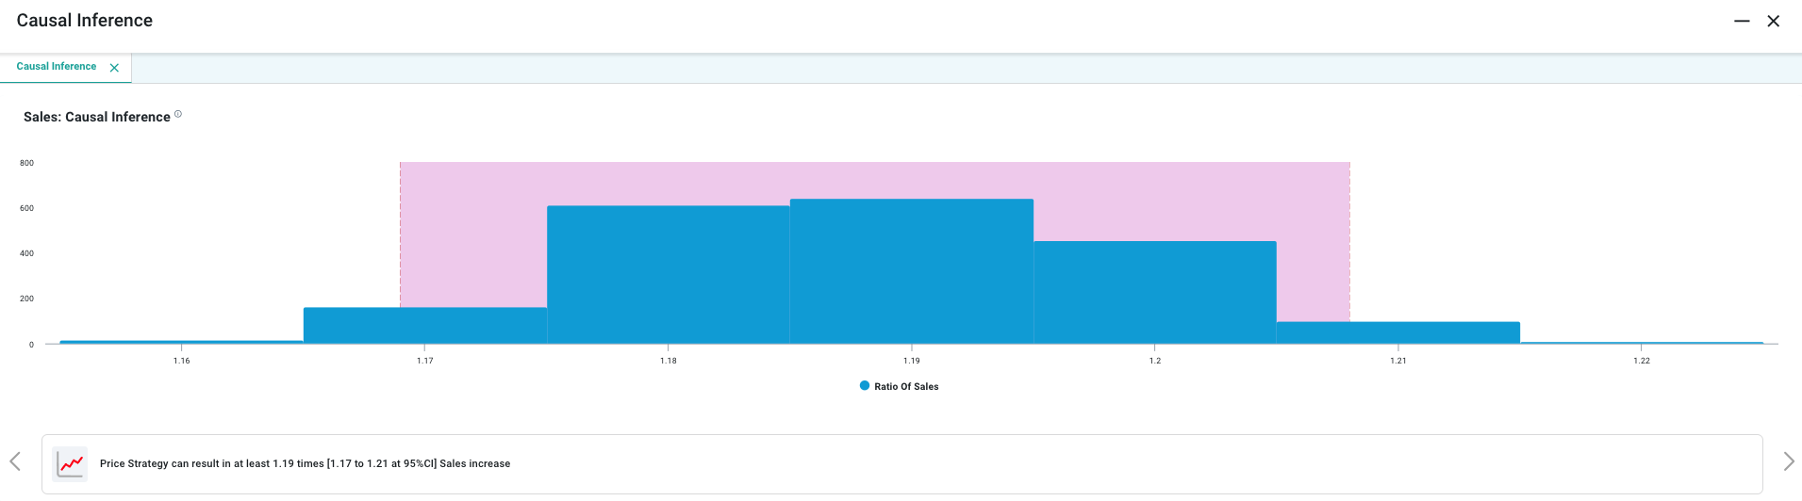Click the Sales: Causal Inference chart title
Image resolution: width=1802 pixels, height=501 pixels.
97,117
